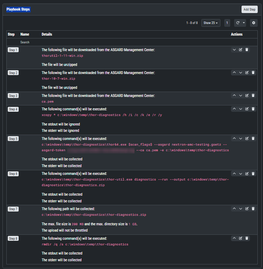Move Step 8 up

tap(234, 238)
